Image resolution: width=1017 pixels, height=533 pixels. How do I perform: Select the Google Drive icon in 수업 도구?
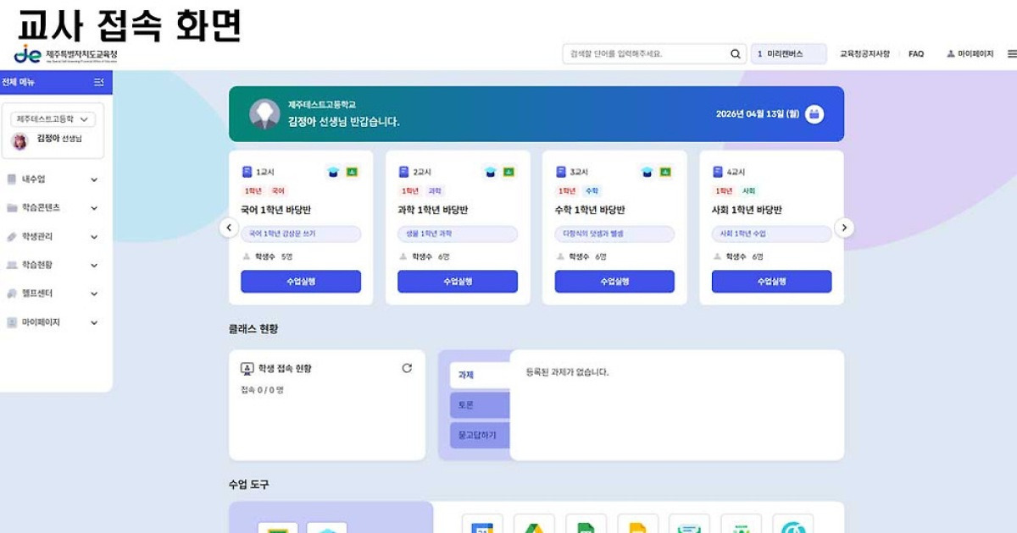(534, 526)
